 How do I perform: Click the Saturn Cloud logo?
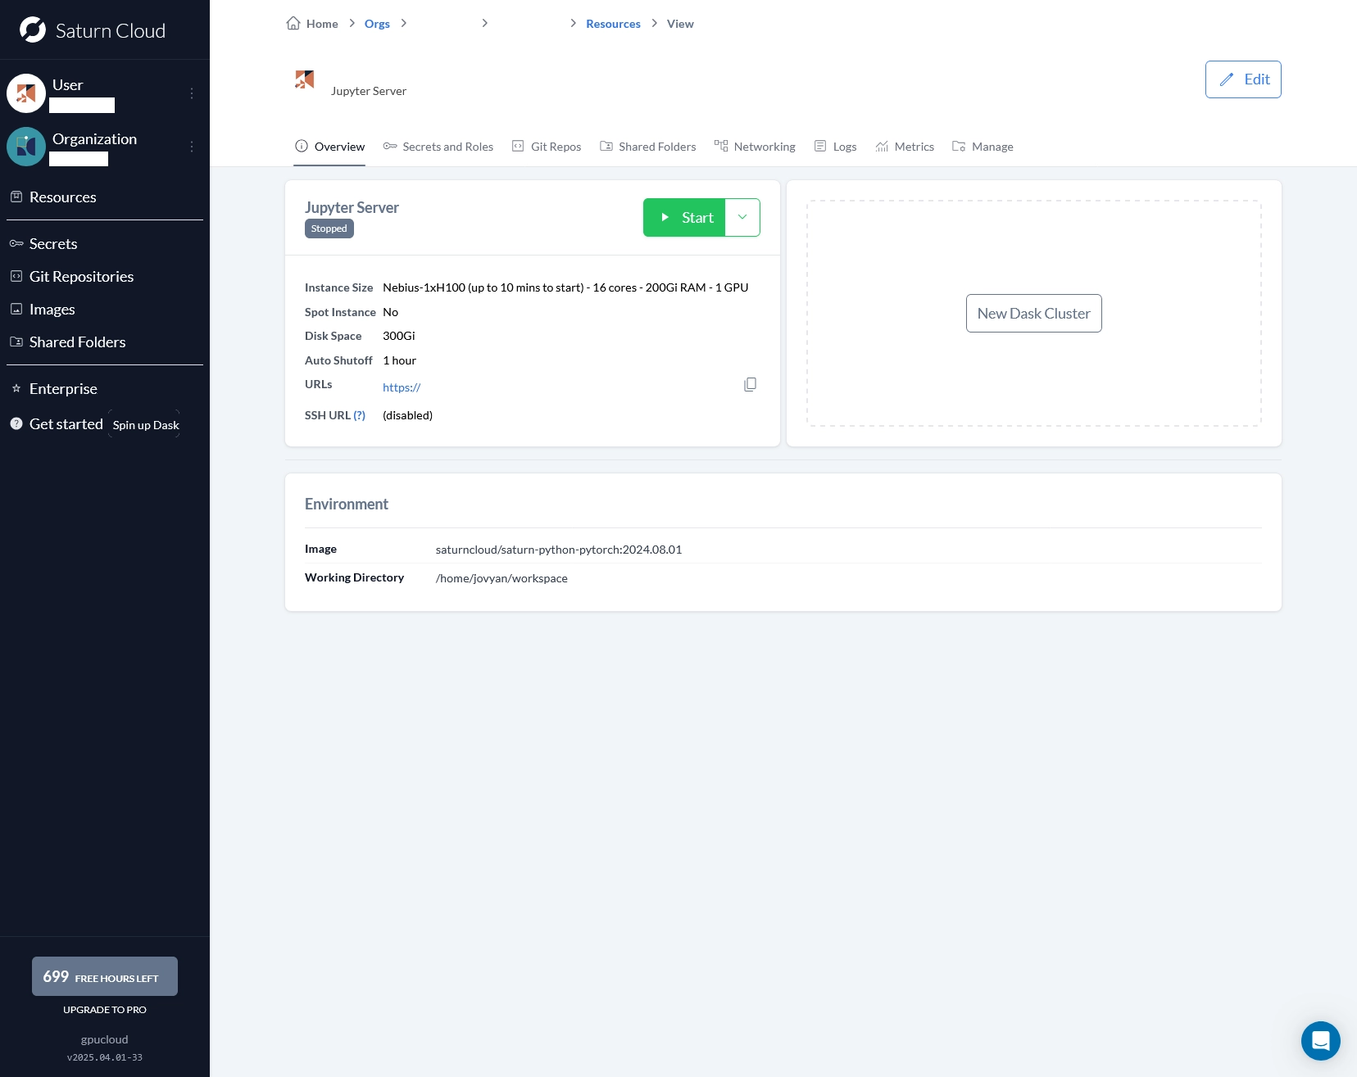(93, 30)
